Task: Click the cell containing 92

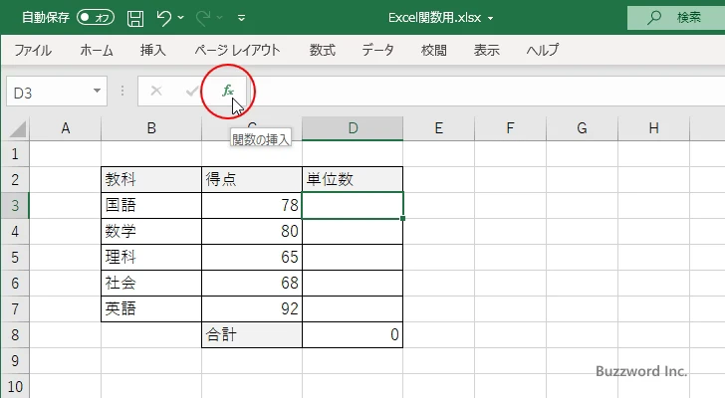Action: click(252, 308)
